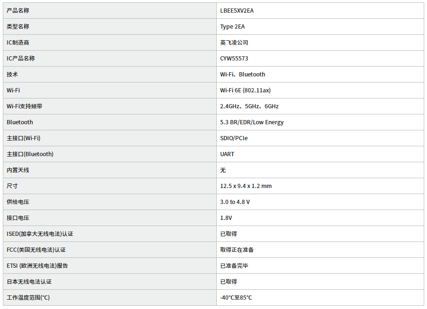Click the 12.5 x 9.4 x 1.2 mm dimension
This screenshot has width=427, height=309.
click(x=246, y=186)
